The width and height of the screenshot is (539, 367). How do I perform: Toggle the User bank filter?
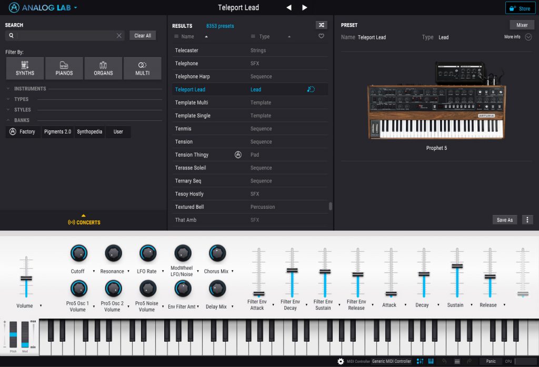(x=118, y=131)
